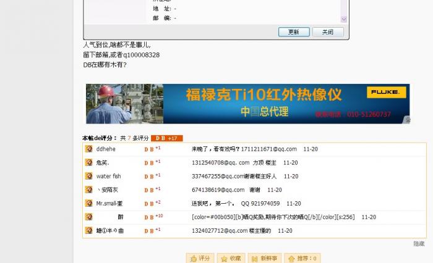The image size is (433, 263).
Task: Click the DB +17 total score badge
Action: (x=167, y=138)
